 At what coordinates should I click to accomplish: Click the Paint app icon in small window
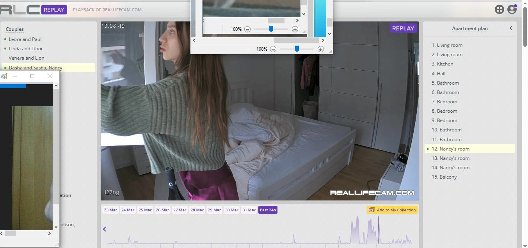tap(4, 76)
